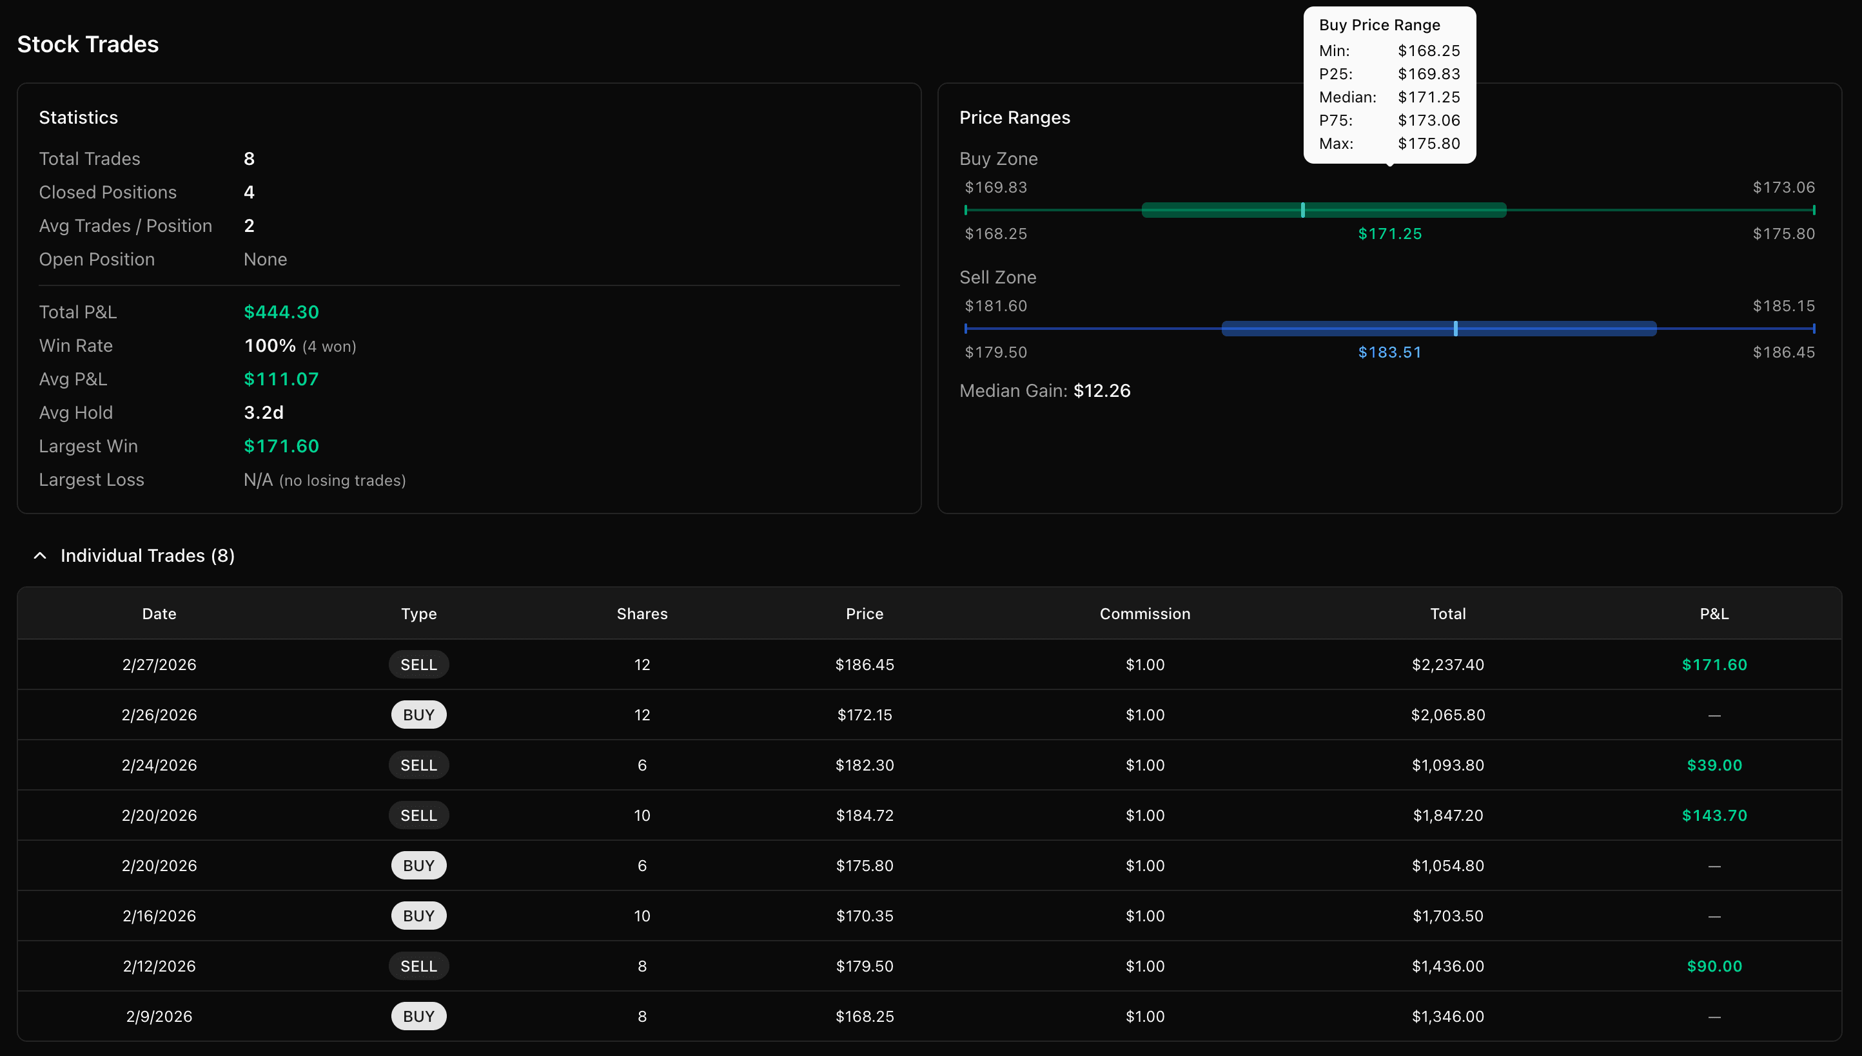1862x1056 pixels.
Task: Click the Statistics panel header
Action: click(79, 117)
